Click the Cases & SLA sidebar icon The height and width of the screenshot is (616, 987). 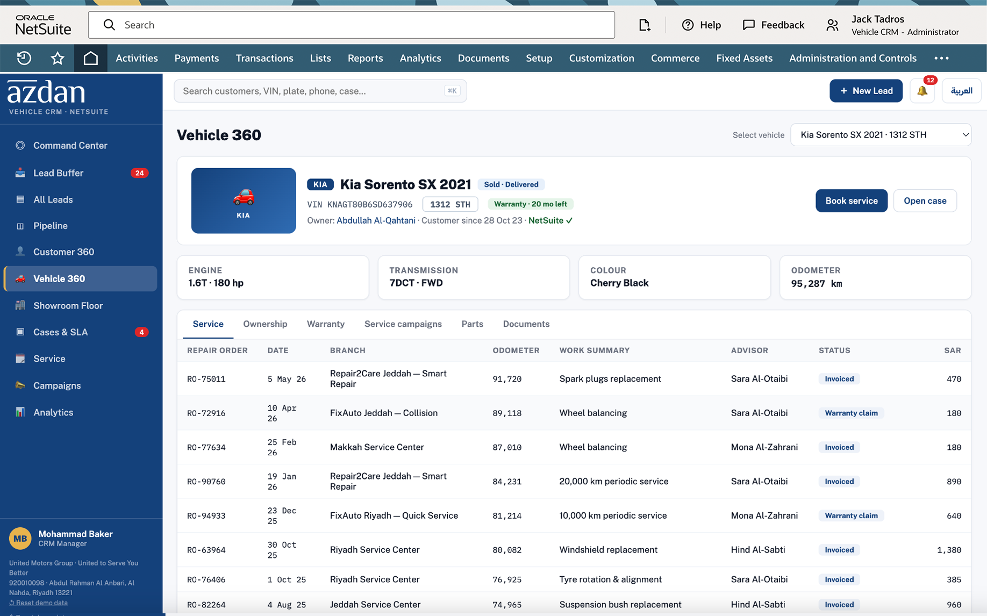coord(20,332)
